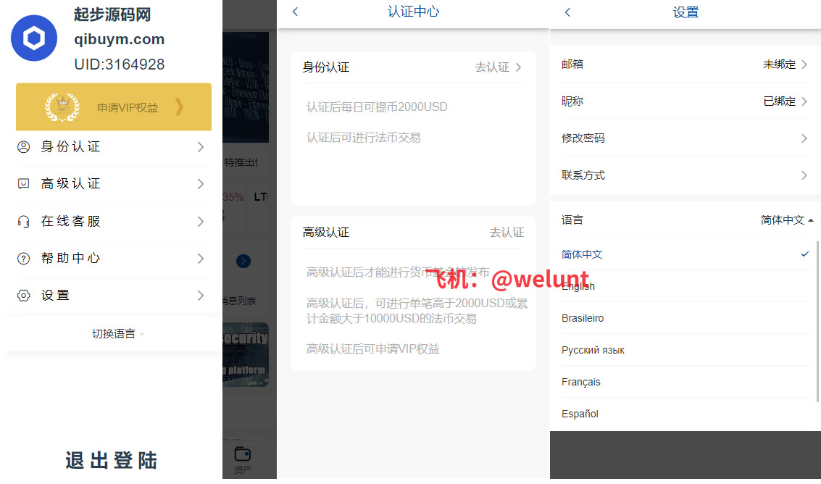
Task: Click the 身份认证 person icon in sidebar
Action: click(x=24, y=147)
